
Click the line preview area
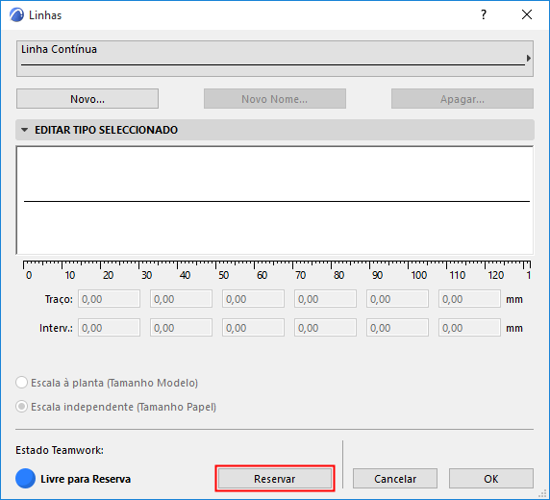[275, 200]
